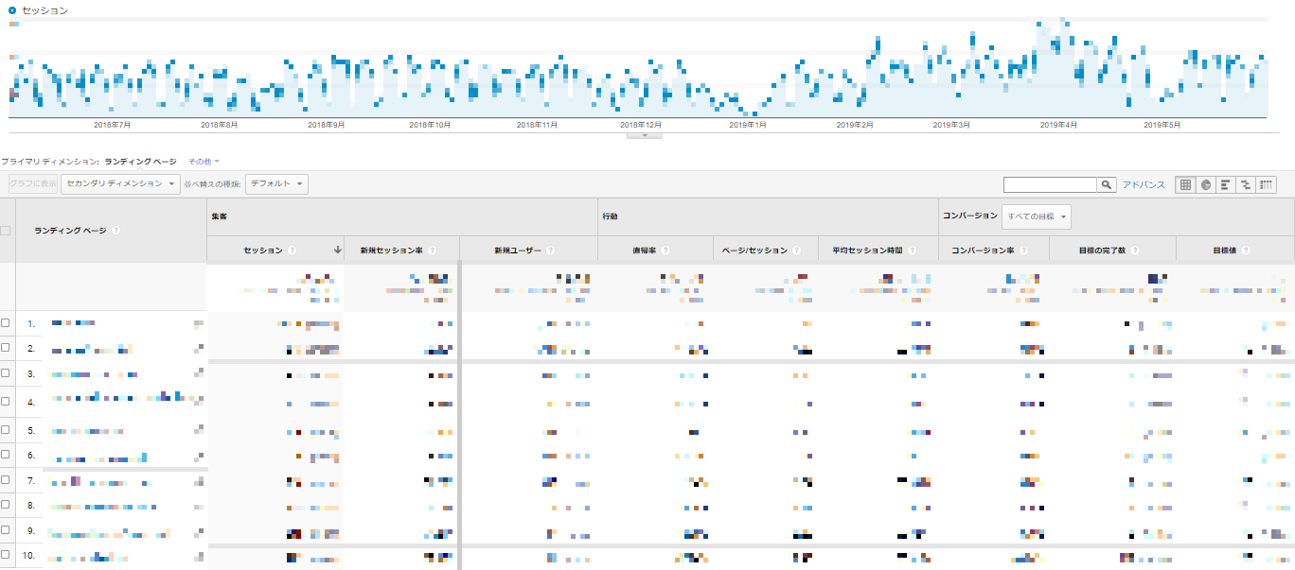Switch to the pie chart percentage view
Viewport: 1295px width, 570px height.
pyautogui.click(x=1206, y=185)
